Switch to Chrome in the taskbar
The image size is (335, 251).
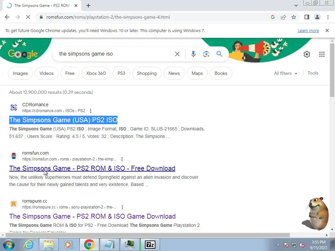[x=89, y=244]
